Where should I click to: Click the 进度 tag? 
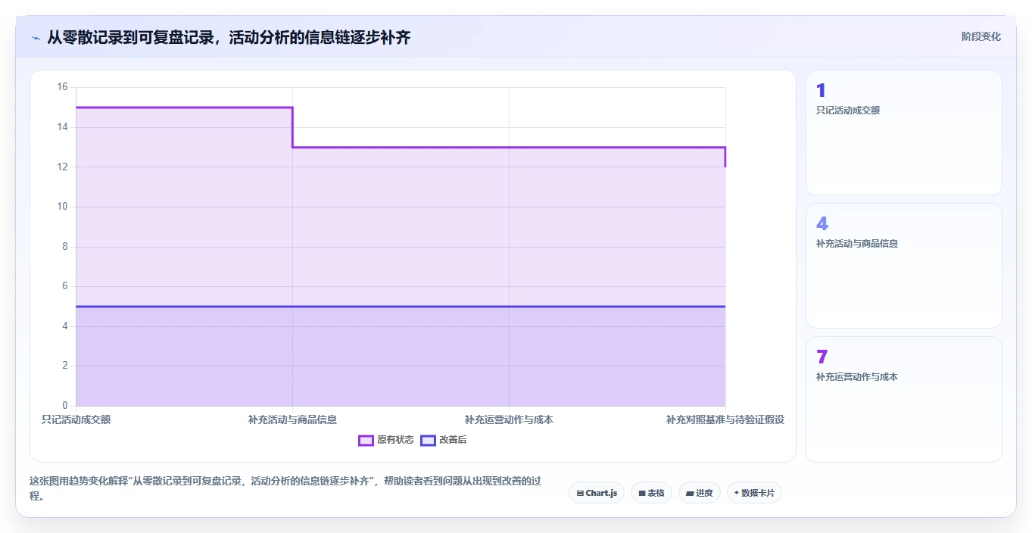[x=700, y=493]
